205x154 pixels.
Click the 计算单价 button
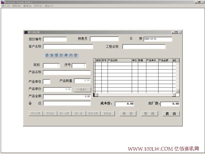[x=82, y=90]
